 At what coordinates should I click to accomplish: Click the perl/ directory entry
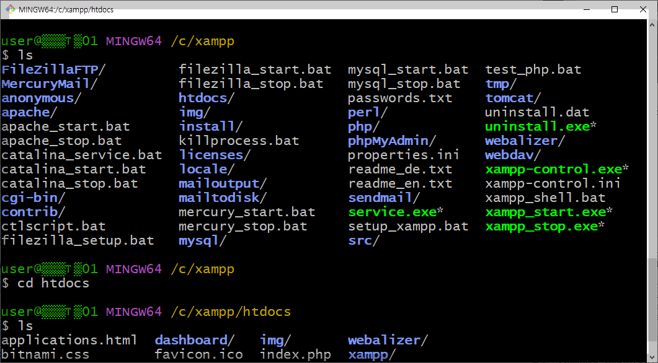tap(368, 112)
